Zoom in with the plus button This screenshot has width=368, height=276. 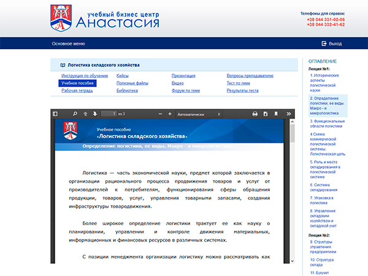(170, 114)
